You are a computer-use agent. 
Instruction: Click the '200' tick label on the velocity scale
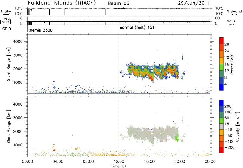(228, 106)
